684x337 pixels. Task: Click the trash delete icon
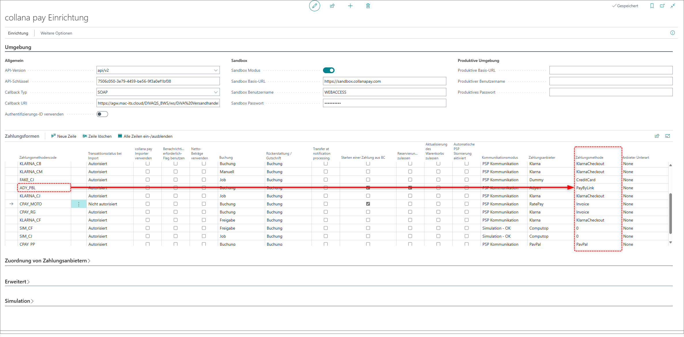[368, 6]
